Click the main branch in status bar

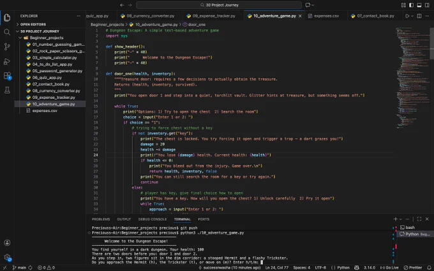[x=19, y=267]
